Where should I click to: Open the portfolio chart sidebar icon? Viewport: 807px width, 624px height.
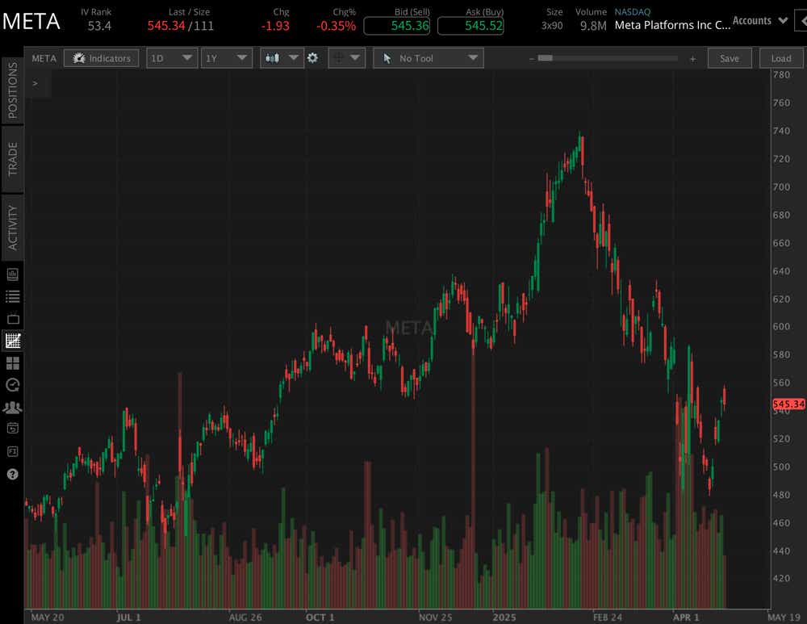13,274
